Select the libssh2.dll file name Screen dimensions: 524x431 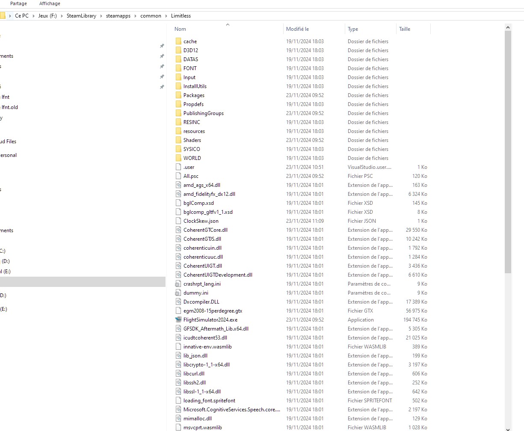tap(195, 383)
